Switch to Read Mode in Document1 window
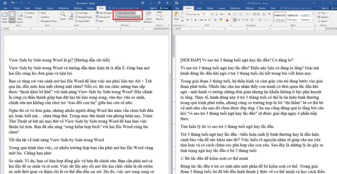Screen dimensions: 337x174 (x=4, y=18)
